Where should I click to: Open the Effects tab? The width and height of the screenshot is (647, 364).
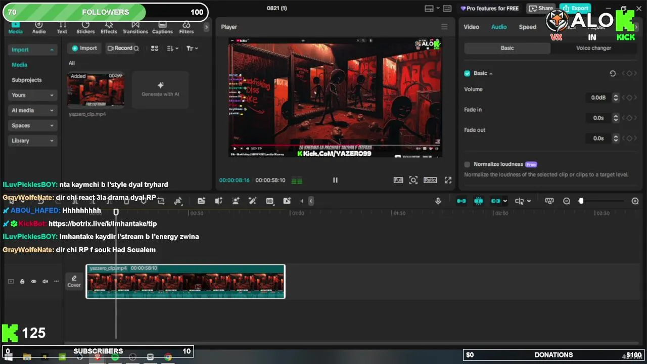109,28
